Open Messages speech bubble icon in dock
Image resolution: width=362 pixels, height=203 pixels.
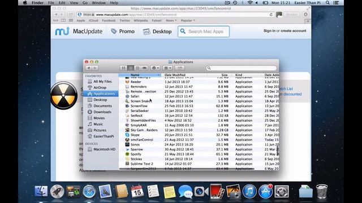(x=186, y=192)
